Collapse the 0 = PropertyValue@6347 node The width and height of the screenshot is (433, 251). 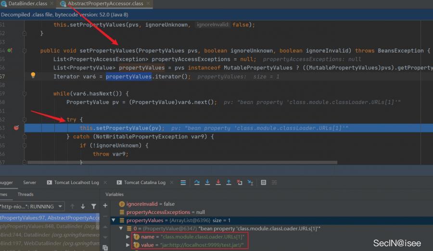point(121,229)
